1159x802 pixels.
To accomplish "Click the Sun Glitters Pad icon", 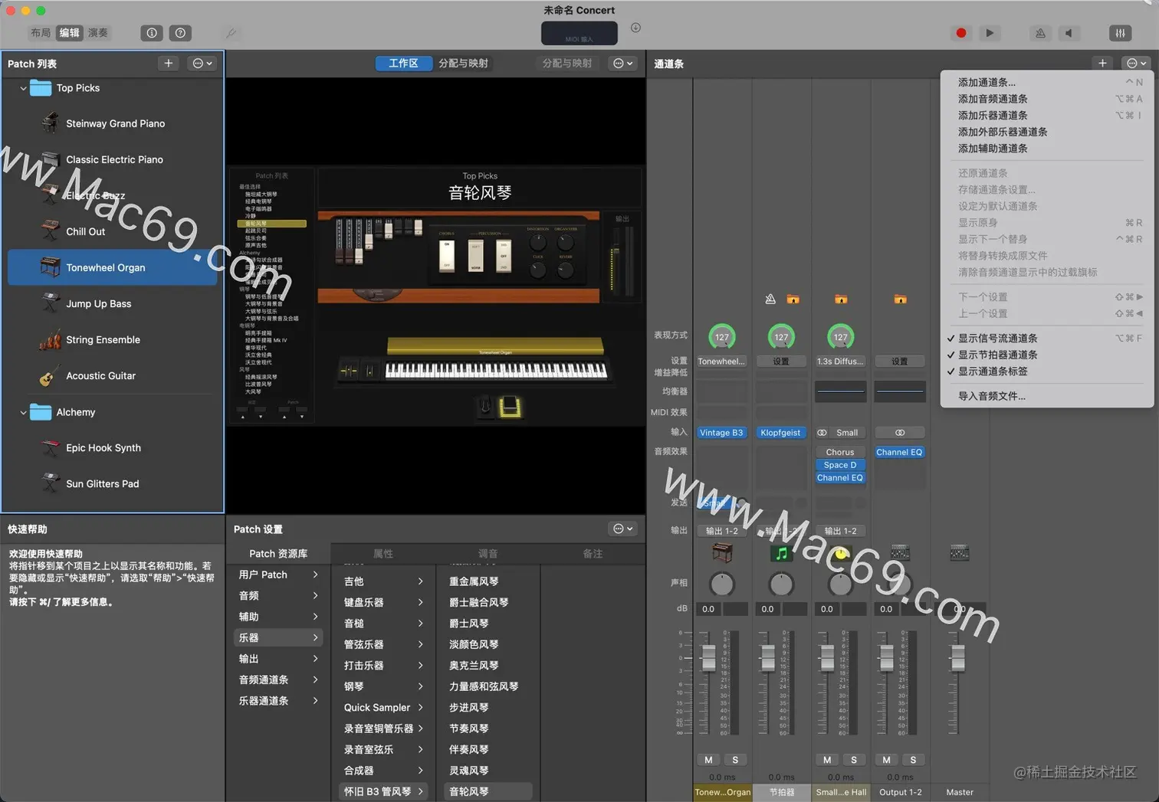I will [50, 483].
